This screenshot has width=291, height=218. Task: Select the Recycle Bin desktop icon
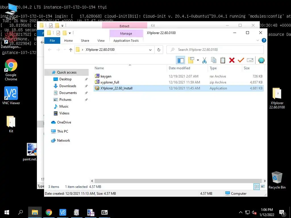click(x=277, y=180)
